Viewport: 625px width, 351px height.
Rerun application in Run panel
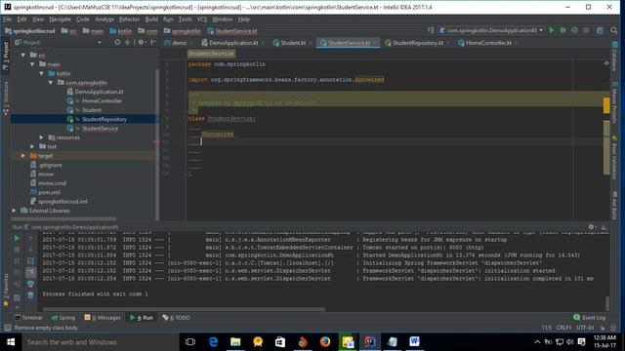pyautogui.click(x=17, y=238)
